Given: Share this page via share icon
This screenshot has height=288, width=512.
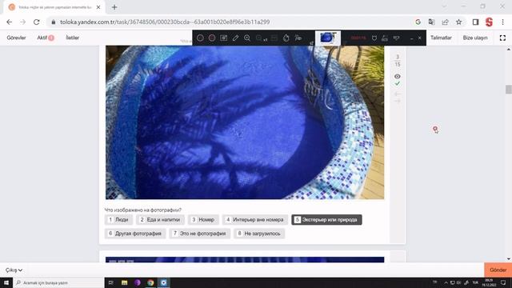Looking at the screenshot, I should tap(445, 22).
